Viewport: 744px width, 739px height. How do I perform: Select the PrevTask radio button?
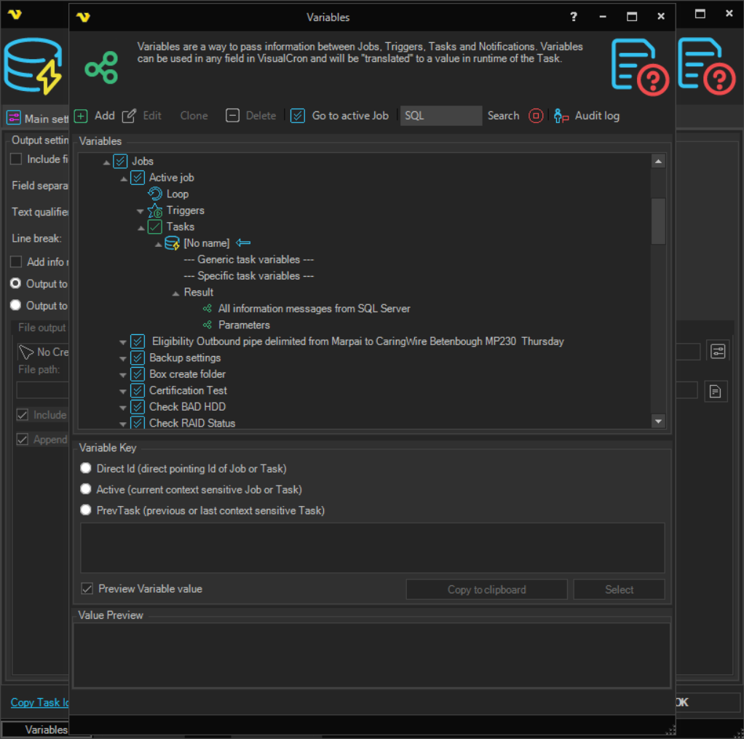[86, 510]
